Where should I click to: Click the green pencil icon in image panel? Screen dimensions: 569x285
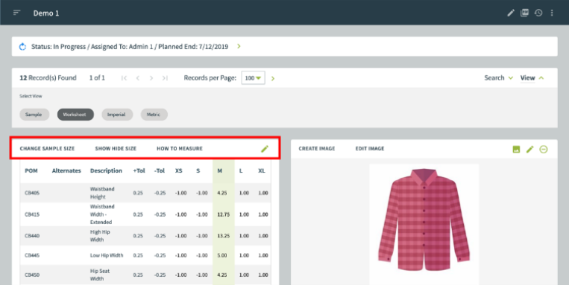(x=529, y=150)
